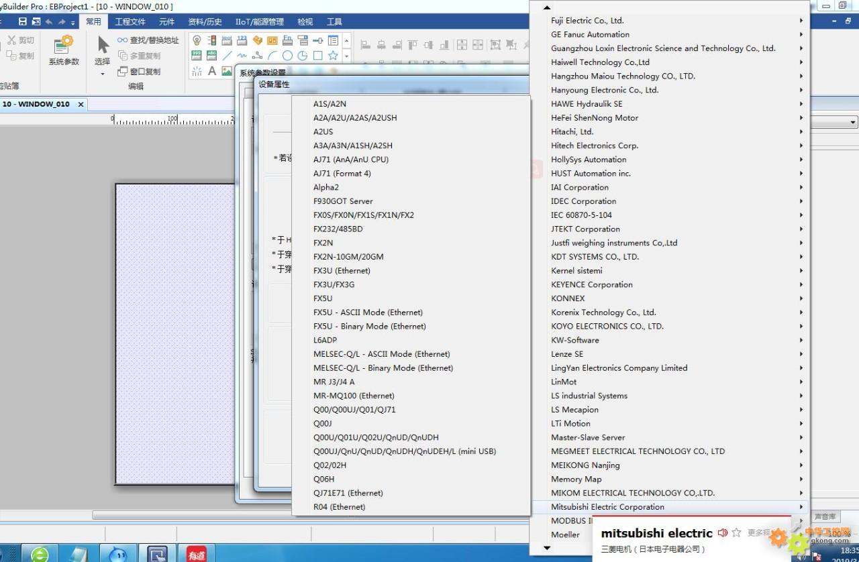The width and height of the screenshot is (859, 562).
Task: Open the 元件 ribbon tab
Action: click(166, 21)
